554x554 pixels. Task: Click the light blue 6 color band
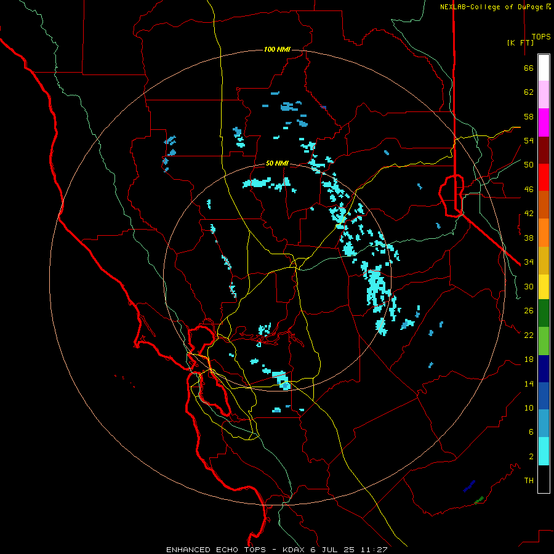tap(544, 424)
